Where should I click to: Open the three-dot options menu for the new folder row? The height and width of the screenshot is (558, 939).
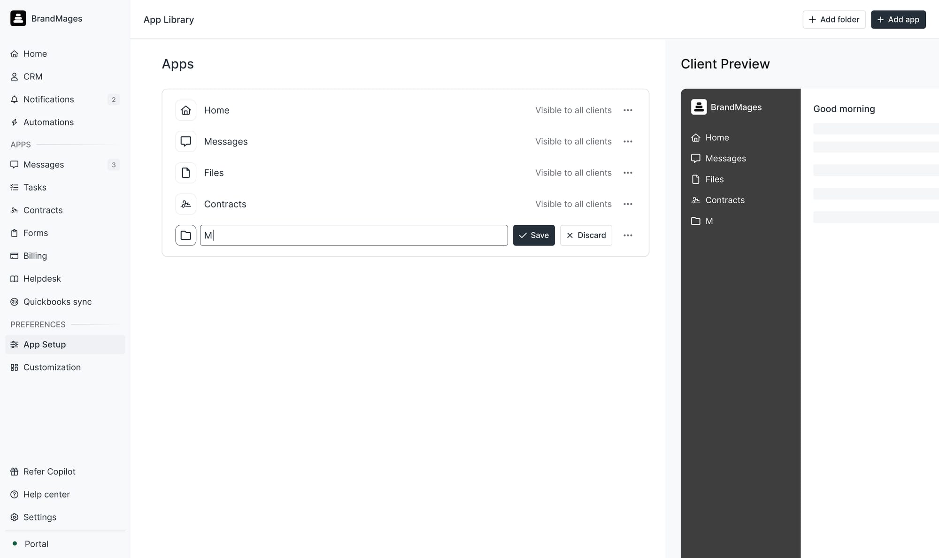[x=628, y=235]
